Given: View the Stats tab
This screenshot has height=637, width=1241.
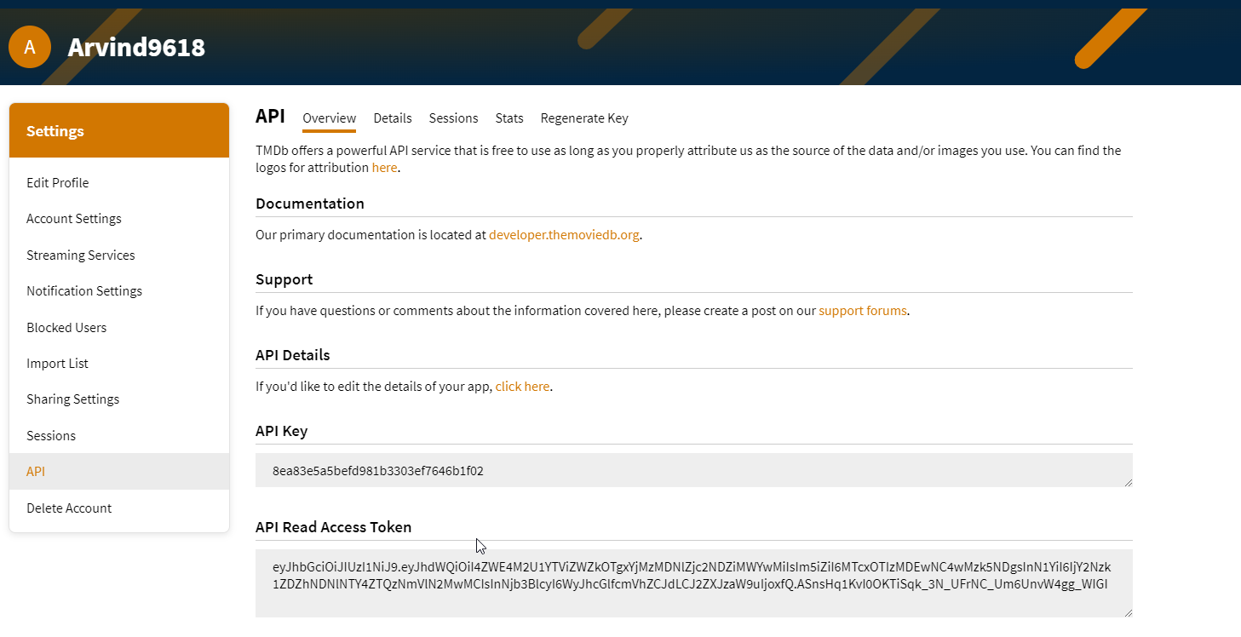Looking at the screenshot, I should (x=509, y=118).
